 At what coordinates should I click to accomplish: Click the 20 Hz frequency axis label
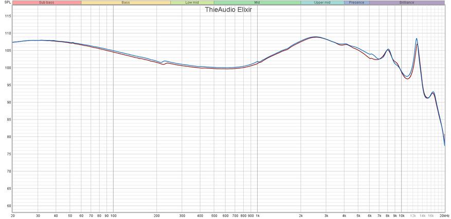pyautogui.click(x=12, y=216)
